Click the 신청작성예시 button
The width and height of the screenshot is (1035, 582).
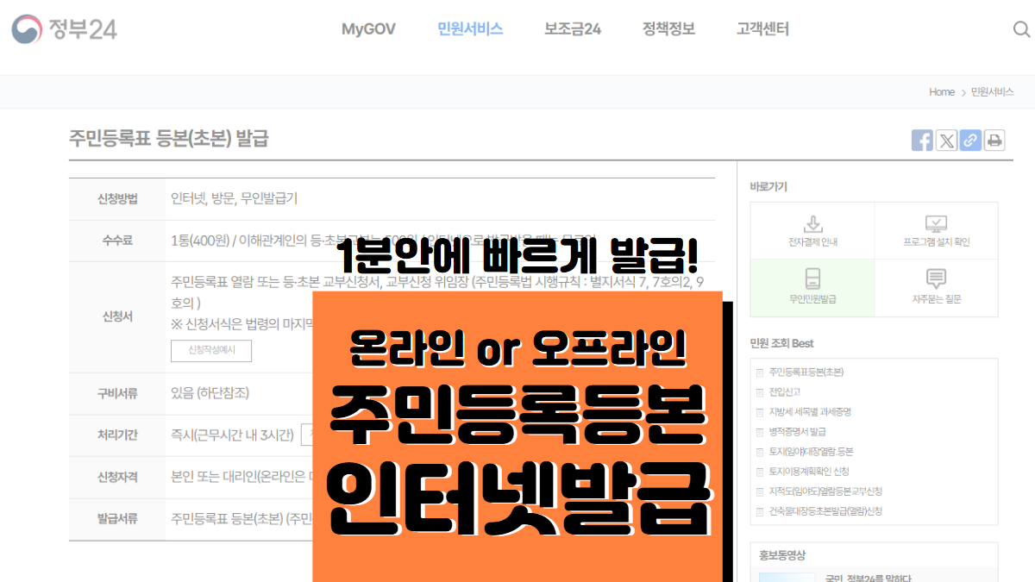tap(211, 350)
